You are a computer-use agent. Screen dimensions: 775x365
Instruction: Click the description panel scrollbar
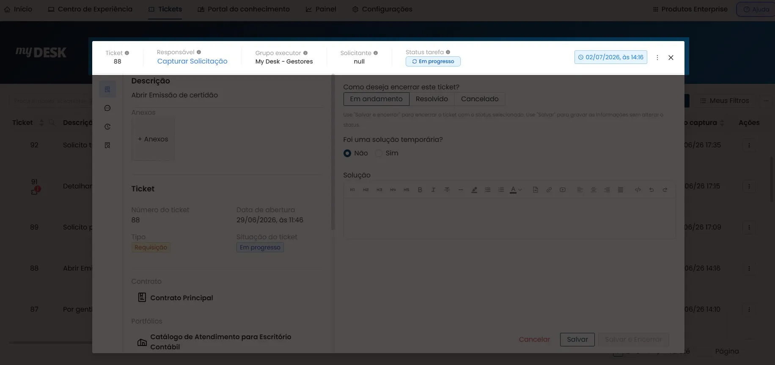click(333, 152)
